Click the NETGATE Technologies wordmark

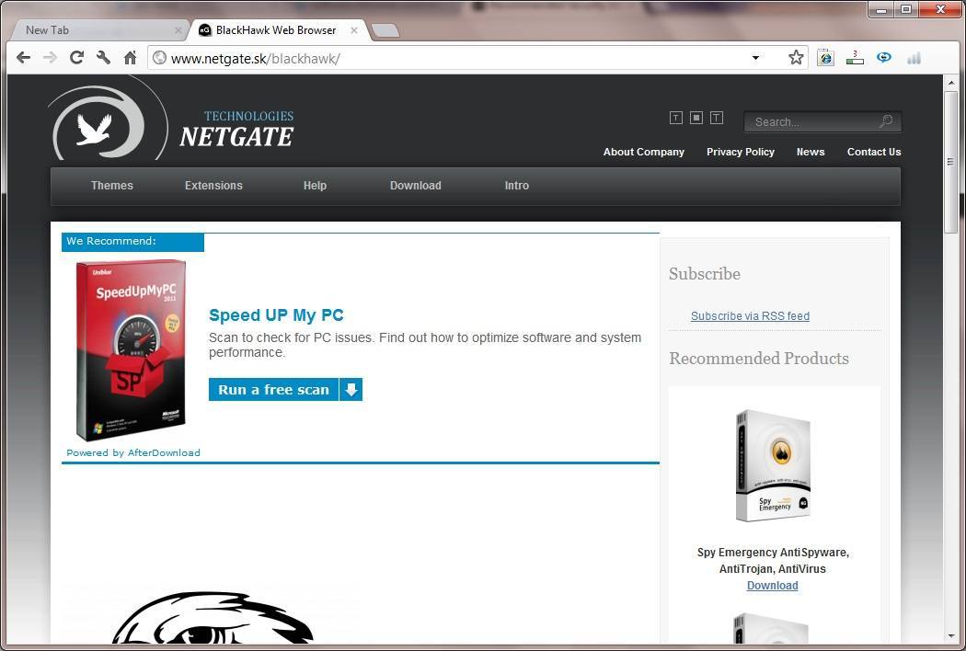[236, 130]
